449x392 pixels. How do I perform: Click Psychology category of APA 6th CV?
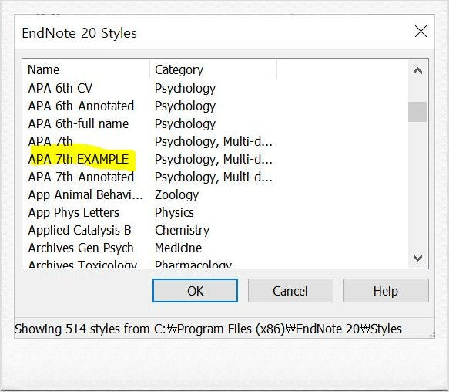tap(185, 88)
